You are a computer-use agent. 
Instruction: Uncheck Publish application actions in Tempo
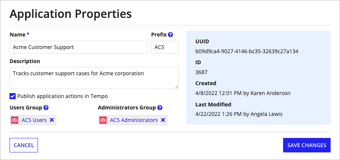pos(13,96)
